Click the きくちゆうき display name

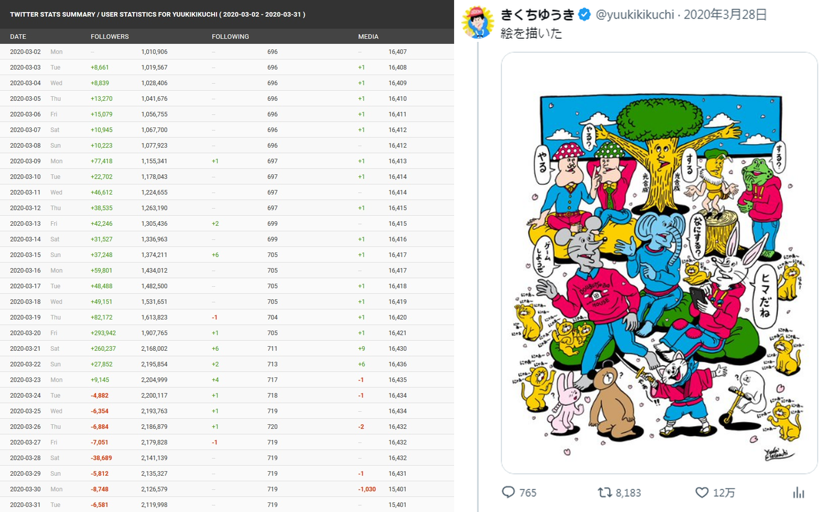(x=537, y=15)
